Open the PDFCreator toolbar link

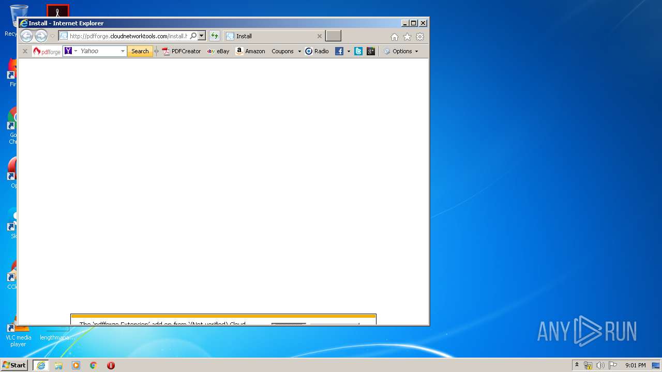182,51
